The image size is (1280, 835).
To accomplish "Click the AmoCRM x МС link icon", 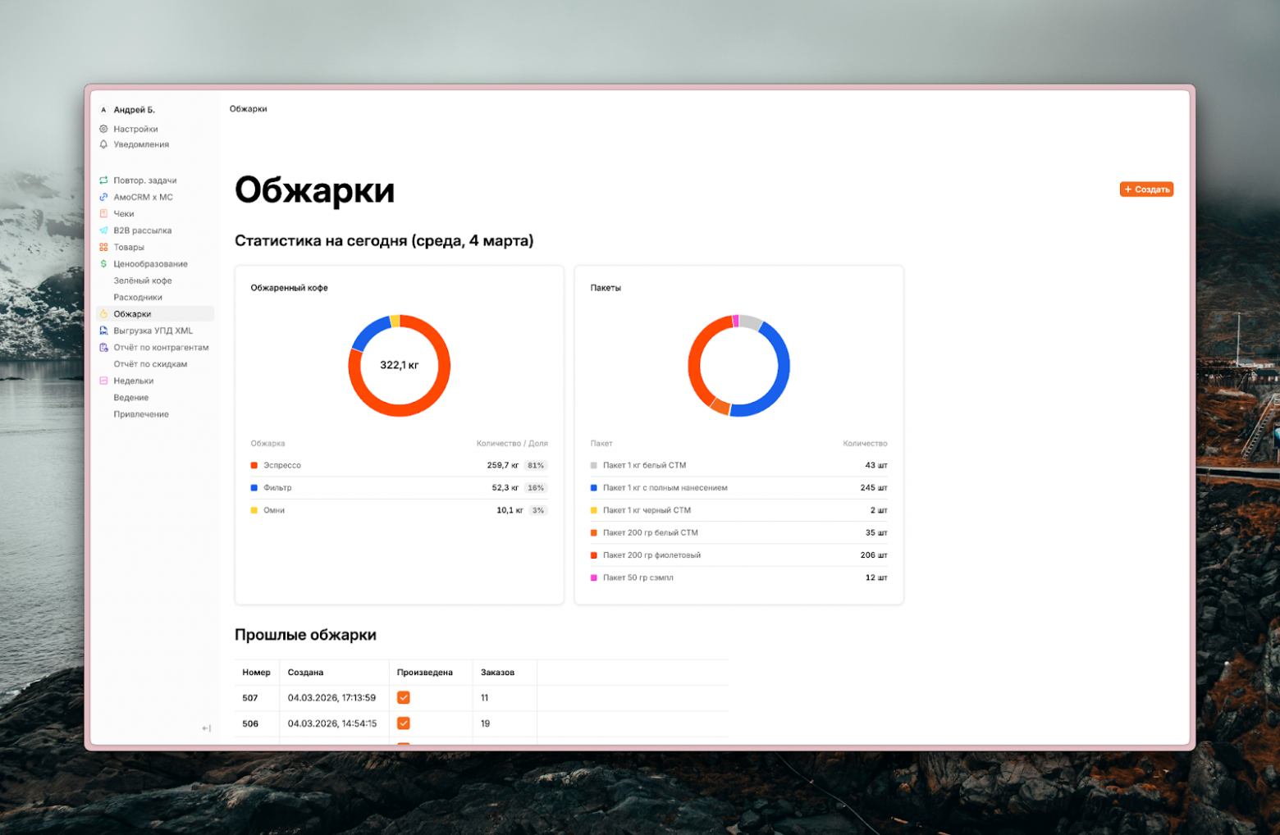I will [103, 197].
